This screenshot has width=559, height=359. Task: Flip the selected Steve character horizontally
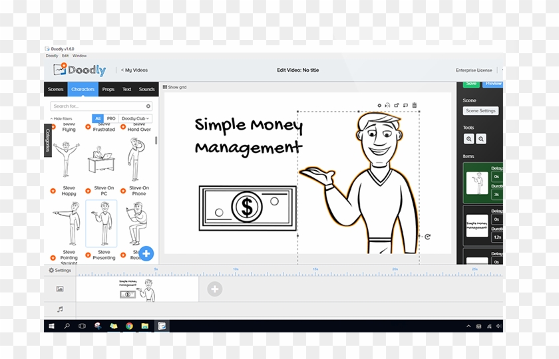(387, 106)
